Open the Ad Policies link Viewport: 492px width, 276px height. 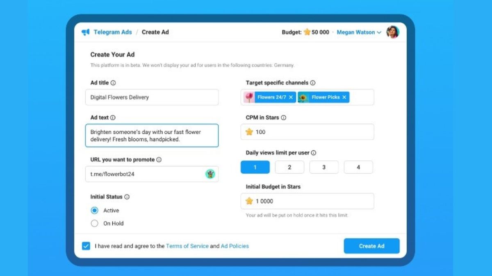pyautogui.click(x=235, y=246)
